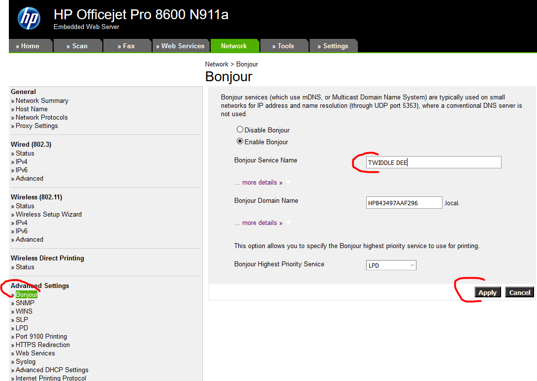Open Proxy Settings link

tap(36, 126)
